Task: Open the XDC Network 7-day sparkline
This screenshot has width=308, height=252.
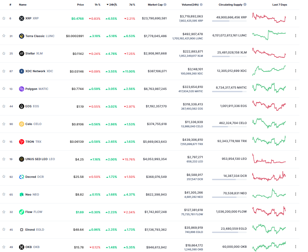Action: tap(269, 71)
